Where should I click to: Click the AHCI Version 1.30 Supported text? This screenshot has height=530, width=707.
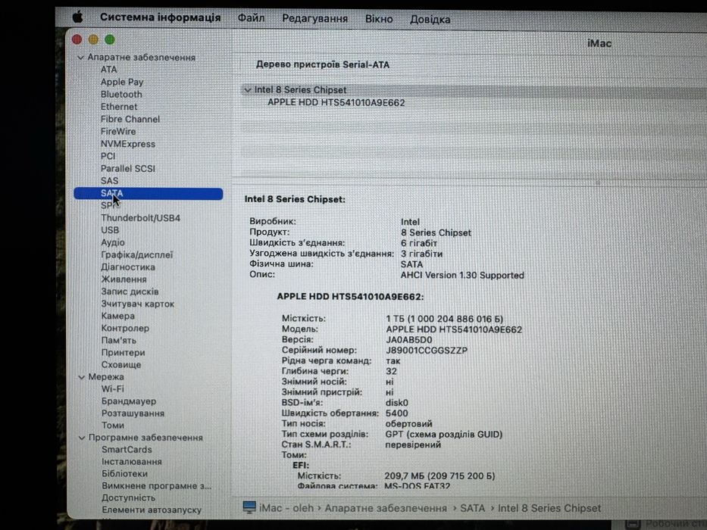pos(462,276)
